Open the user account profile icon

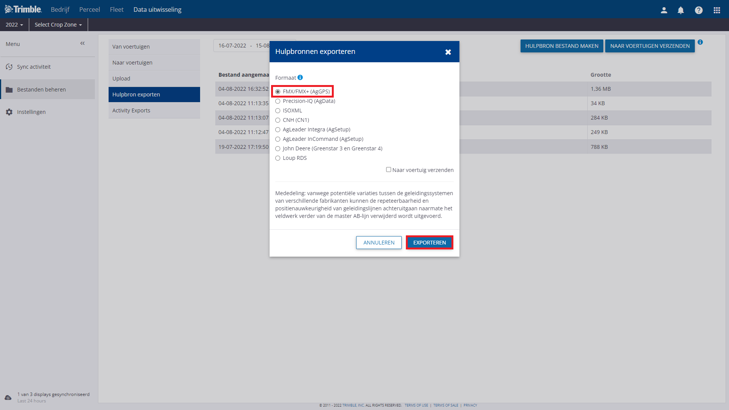pos(664,10)
